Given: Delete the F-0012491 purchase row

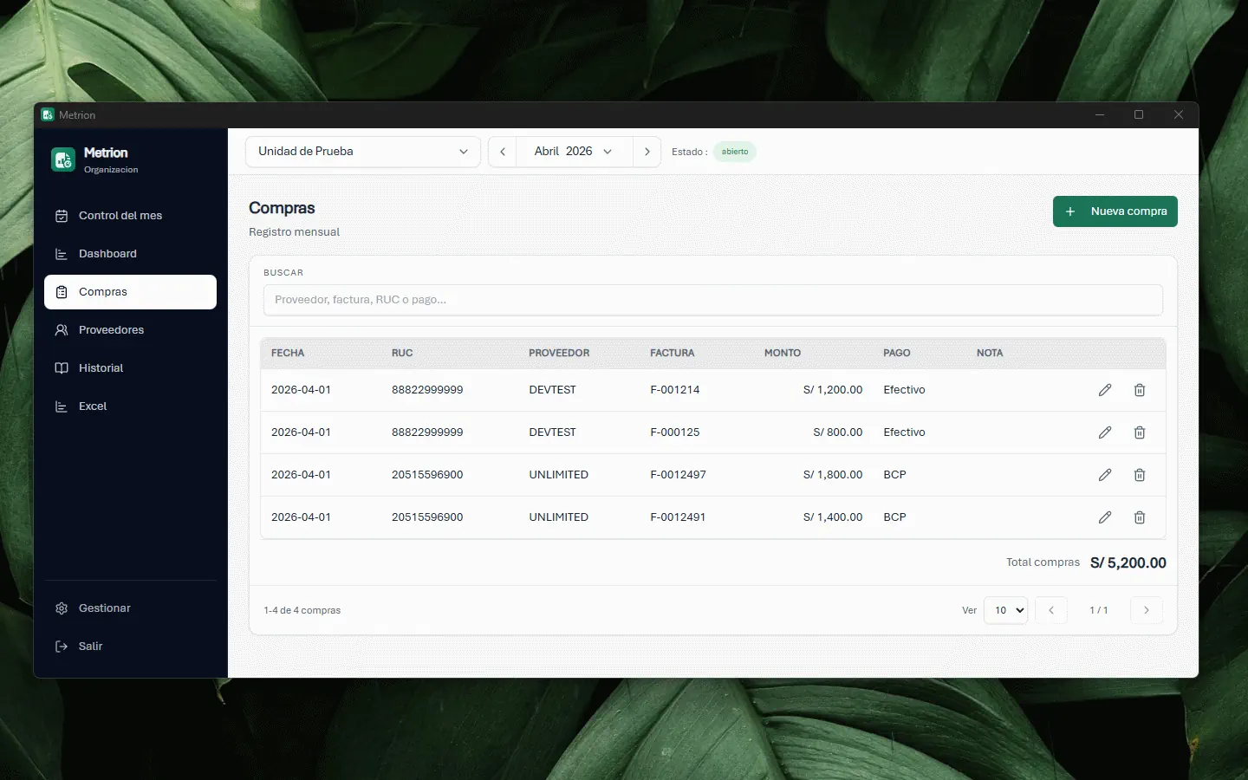Looking at the screenshot, I should tap(1140, 517).
